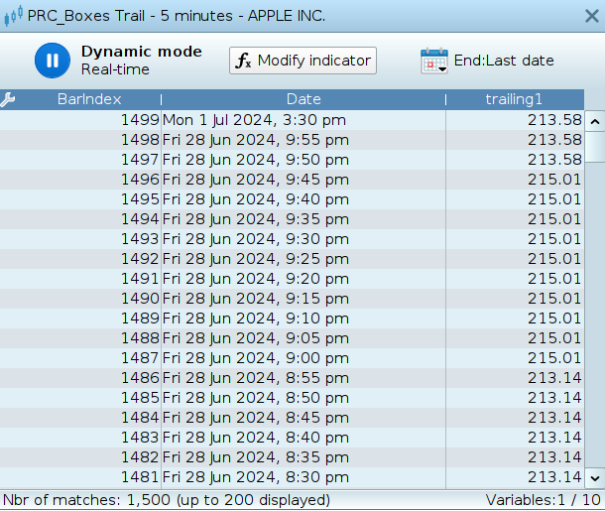This screenshot has height=511, width=605.
Task: Open the calendar end date picker icon
Action: click(x=434, y=61)
